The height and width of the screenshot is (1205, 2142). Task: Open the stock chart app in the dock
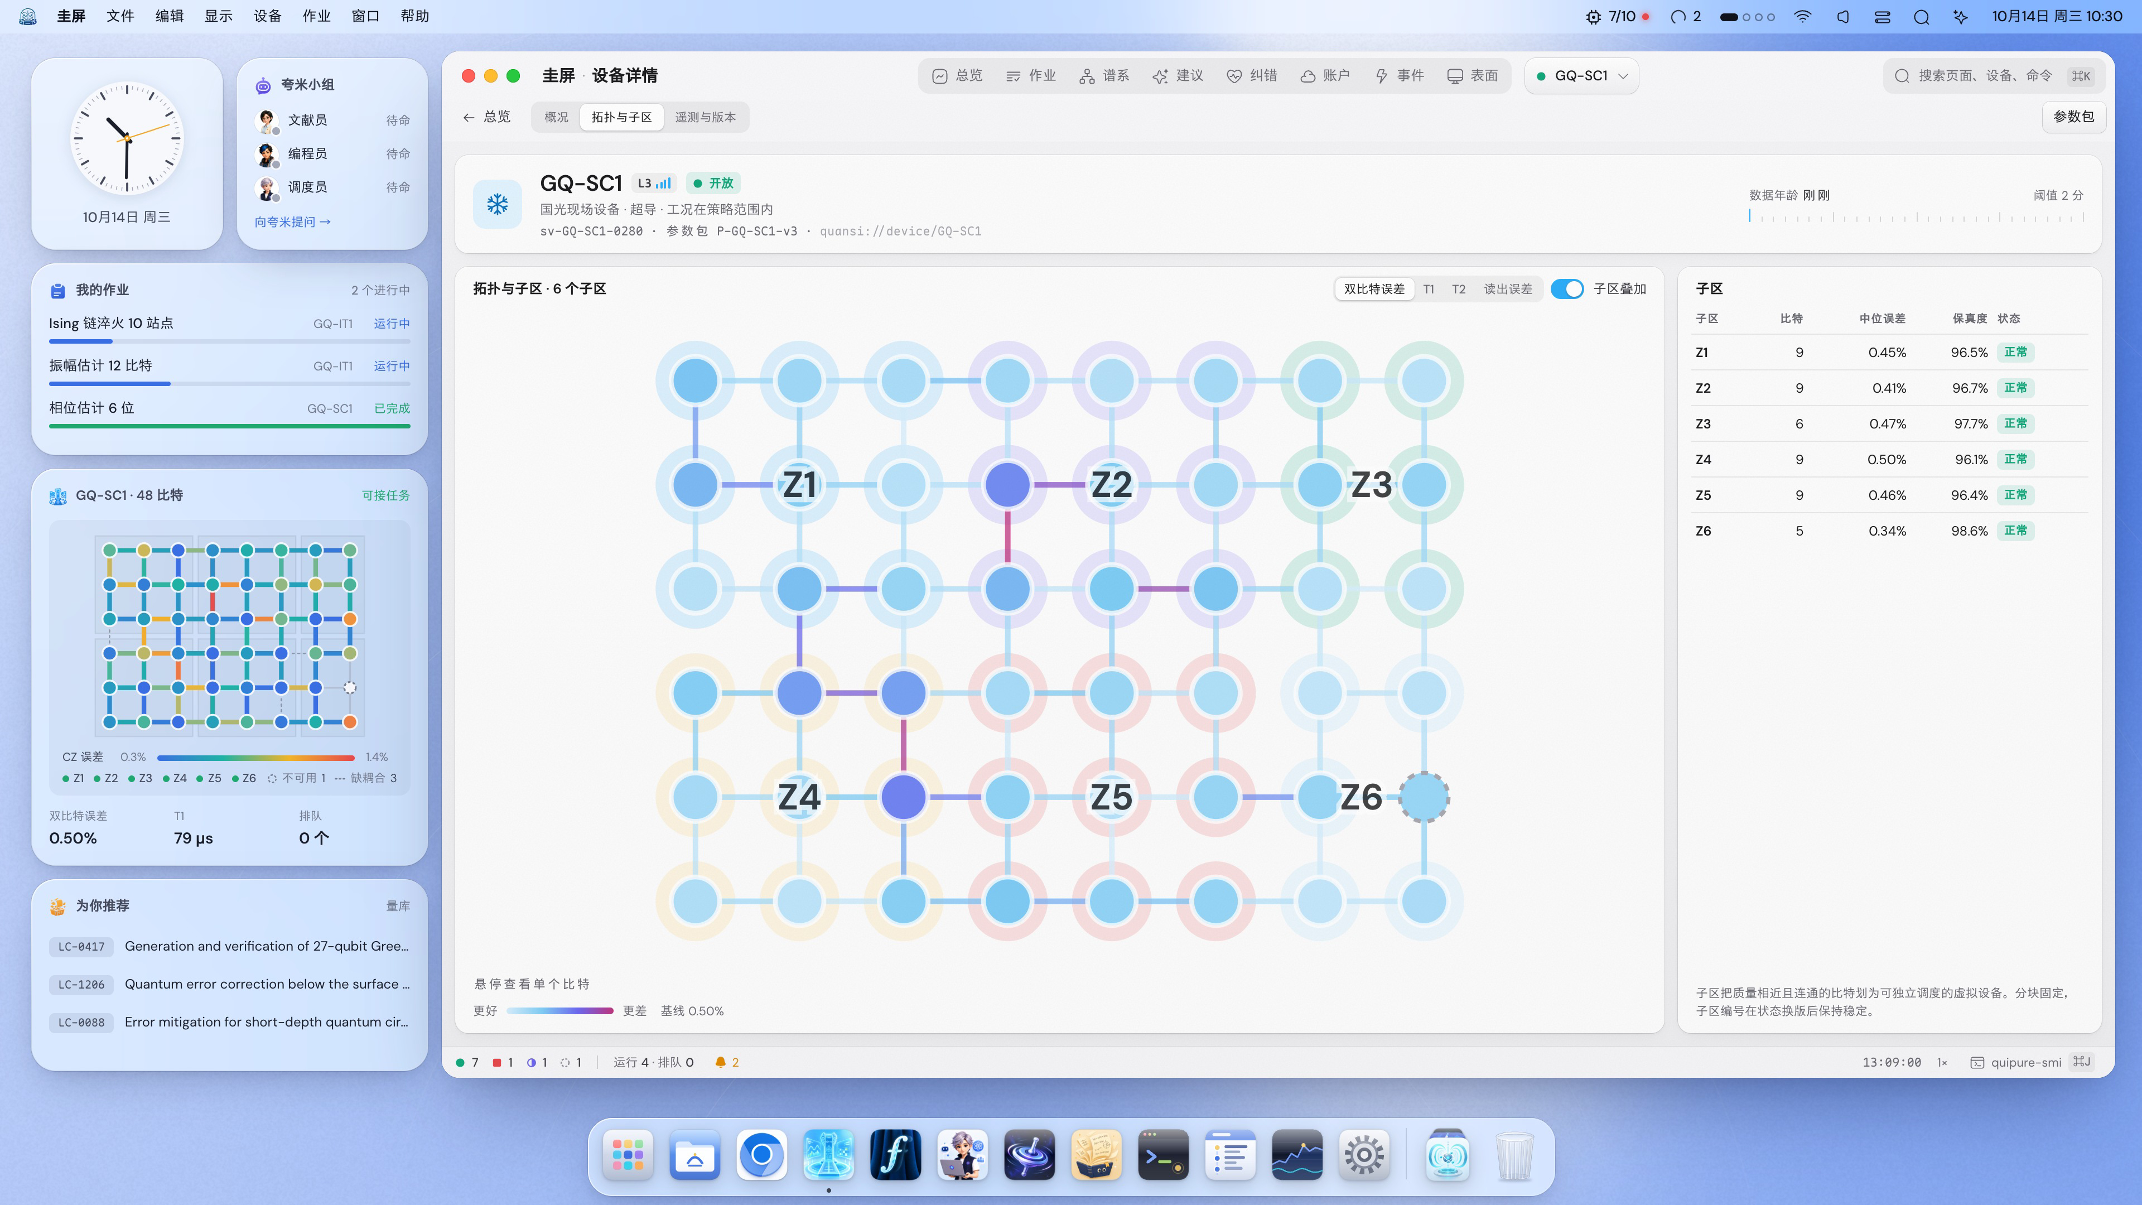point(1296,1155)
